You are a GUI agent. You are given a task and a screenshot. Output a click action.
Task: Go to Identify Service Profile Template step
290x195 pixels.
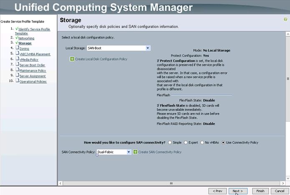click(33, 31)
